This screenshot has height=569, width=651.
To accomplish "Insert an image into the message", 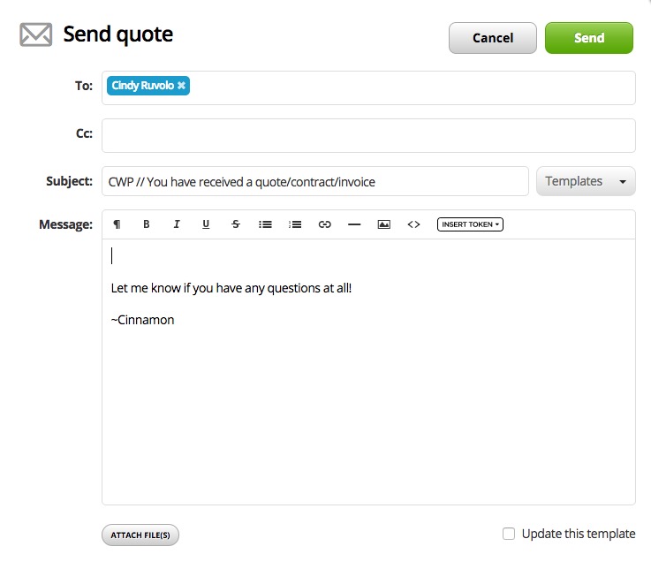I will pyautogui.click(x=384, y=224).
